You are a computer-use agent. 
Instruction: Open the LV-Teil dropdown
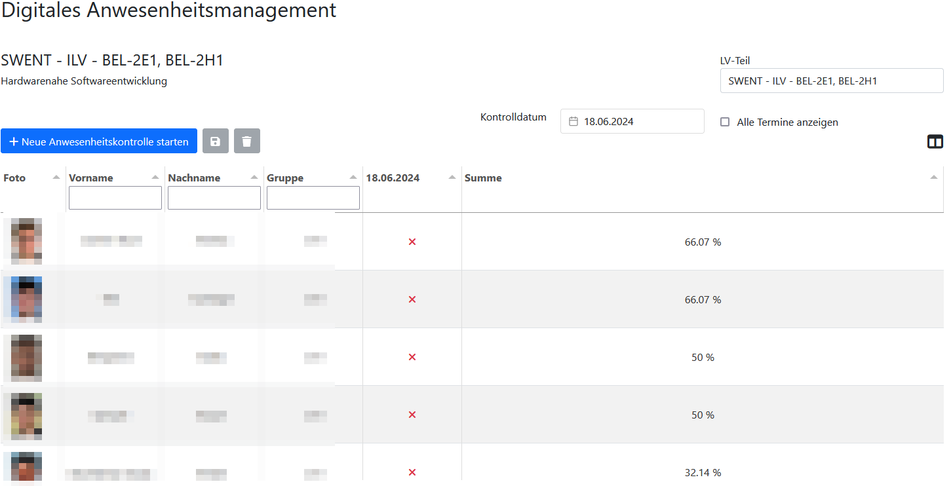pyautogui.click(x=831, y=81)
